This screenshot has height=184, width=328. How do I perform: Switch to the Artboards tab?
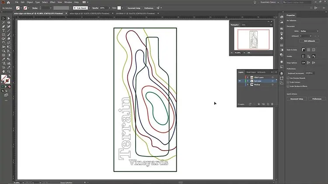(x=261, y=72)
